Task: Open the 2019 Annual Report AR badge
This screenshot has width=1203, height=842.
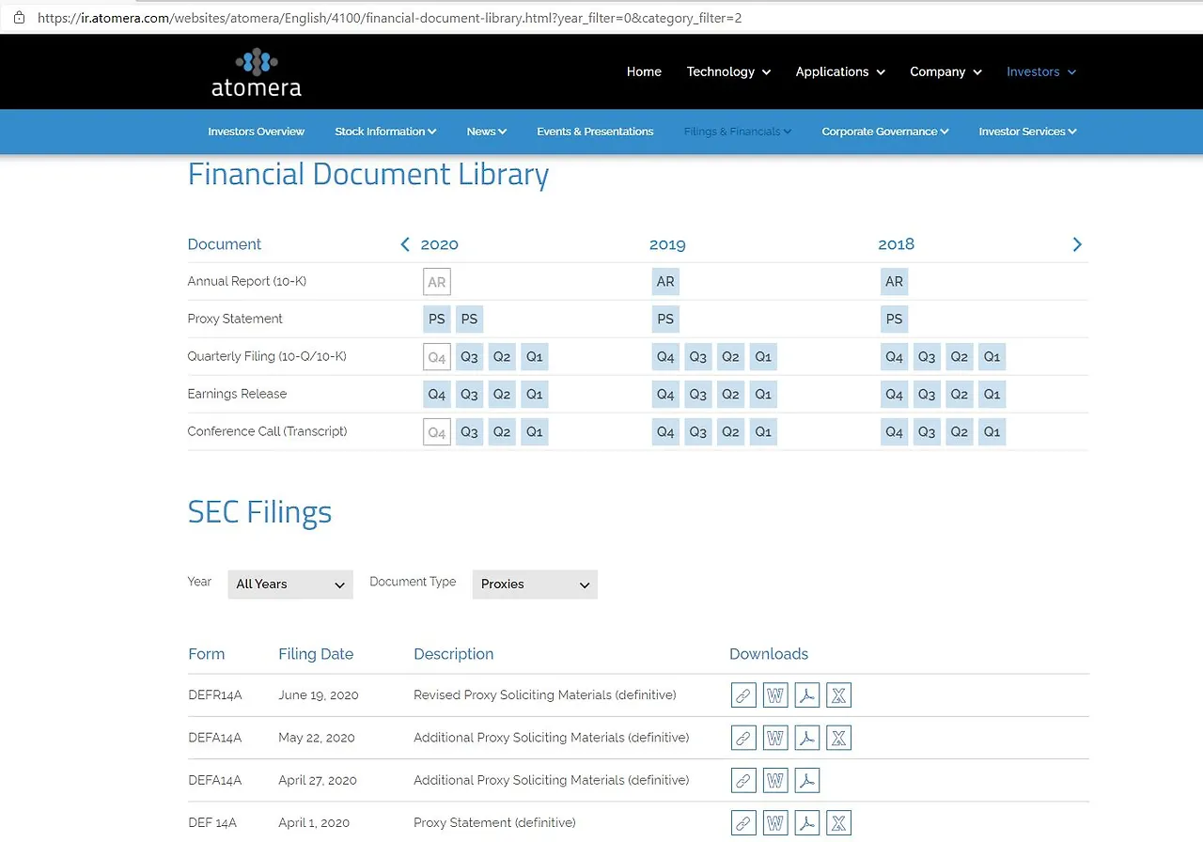Action: point(665,282)
